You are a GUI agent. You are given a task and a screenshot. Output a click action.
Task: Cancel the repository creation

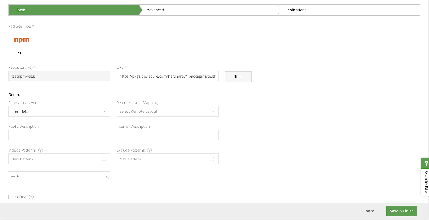pos(369,211)
